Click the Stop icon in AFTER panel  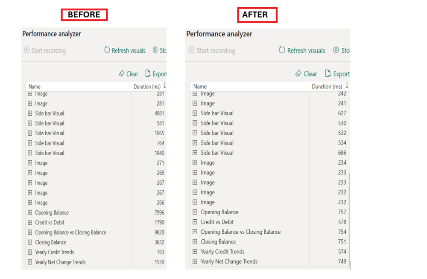(x=336, y=50)
